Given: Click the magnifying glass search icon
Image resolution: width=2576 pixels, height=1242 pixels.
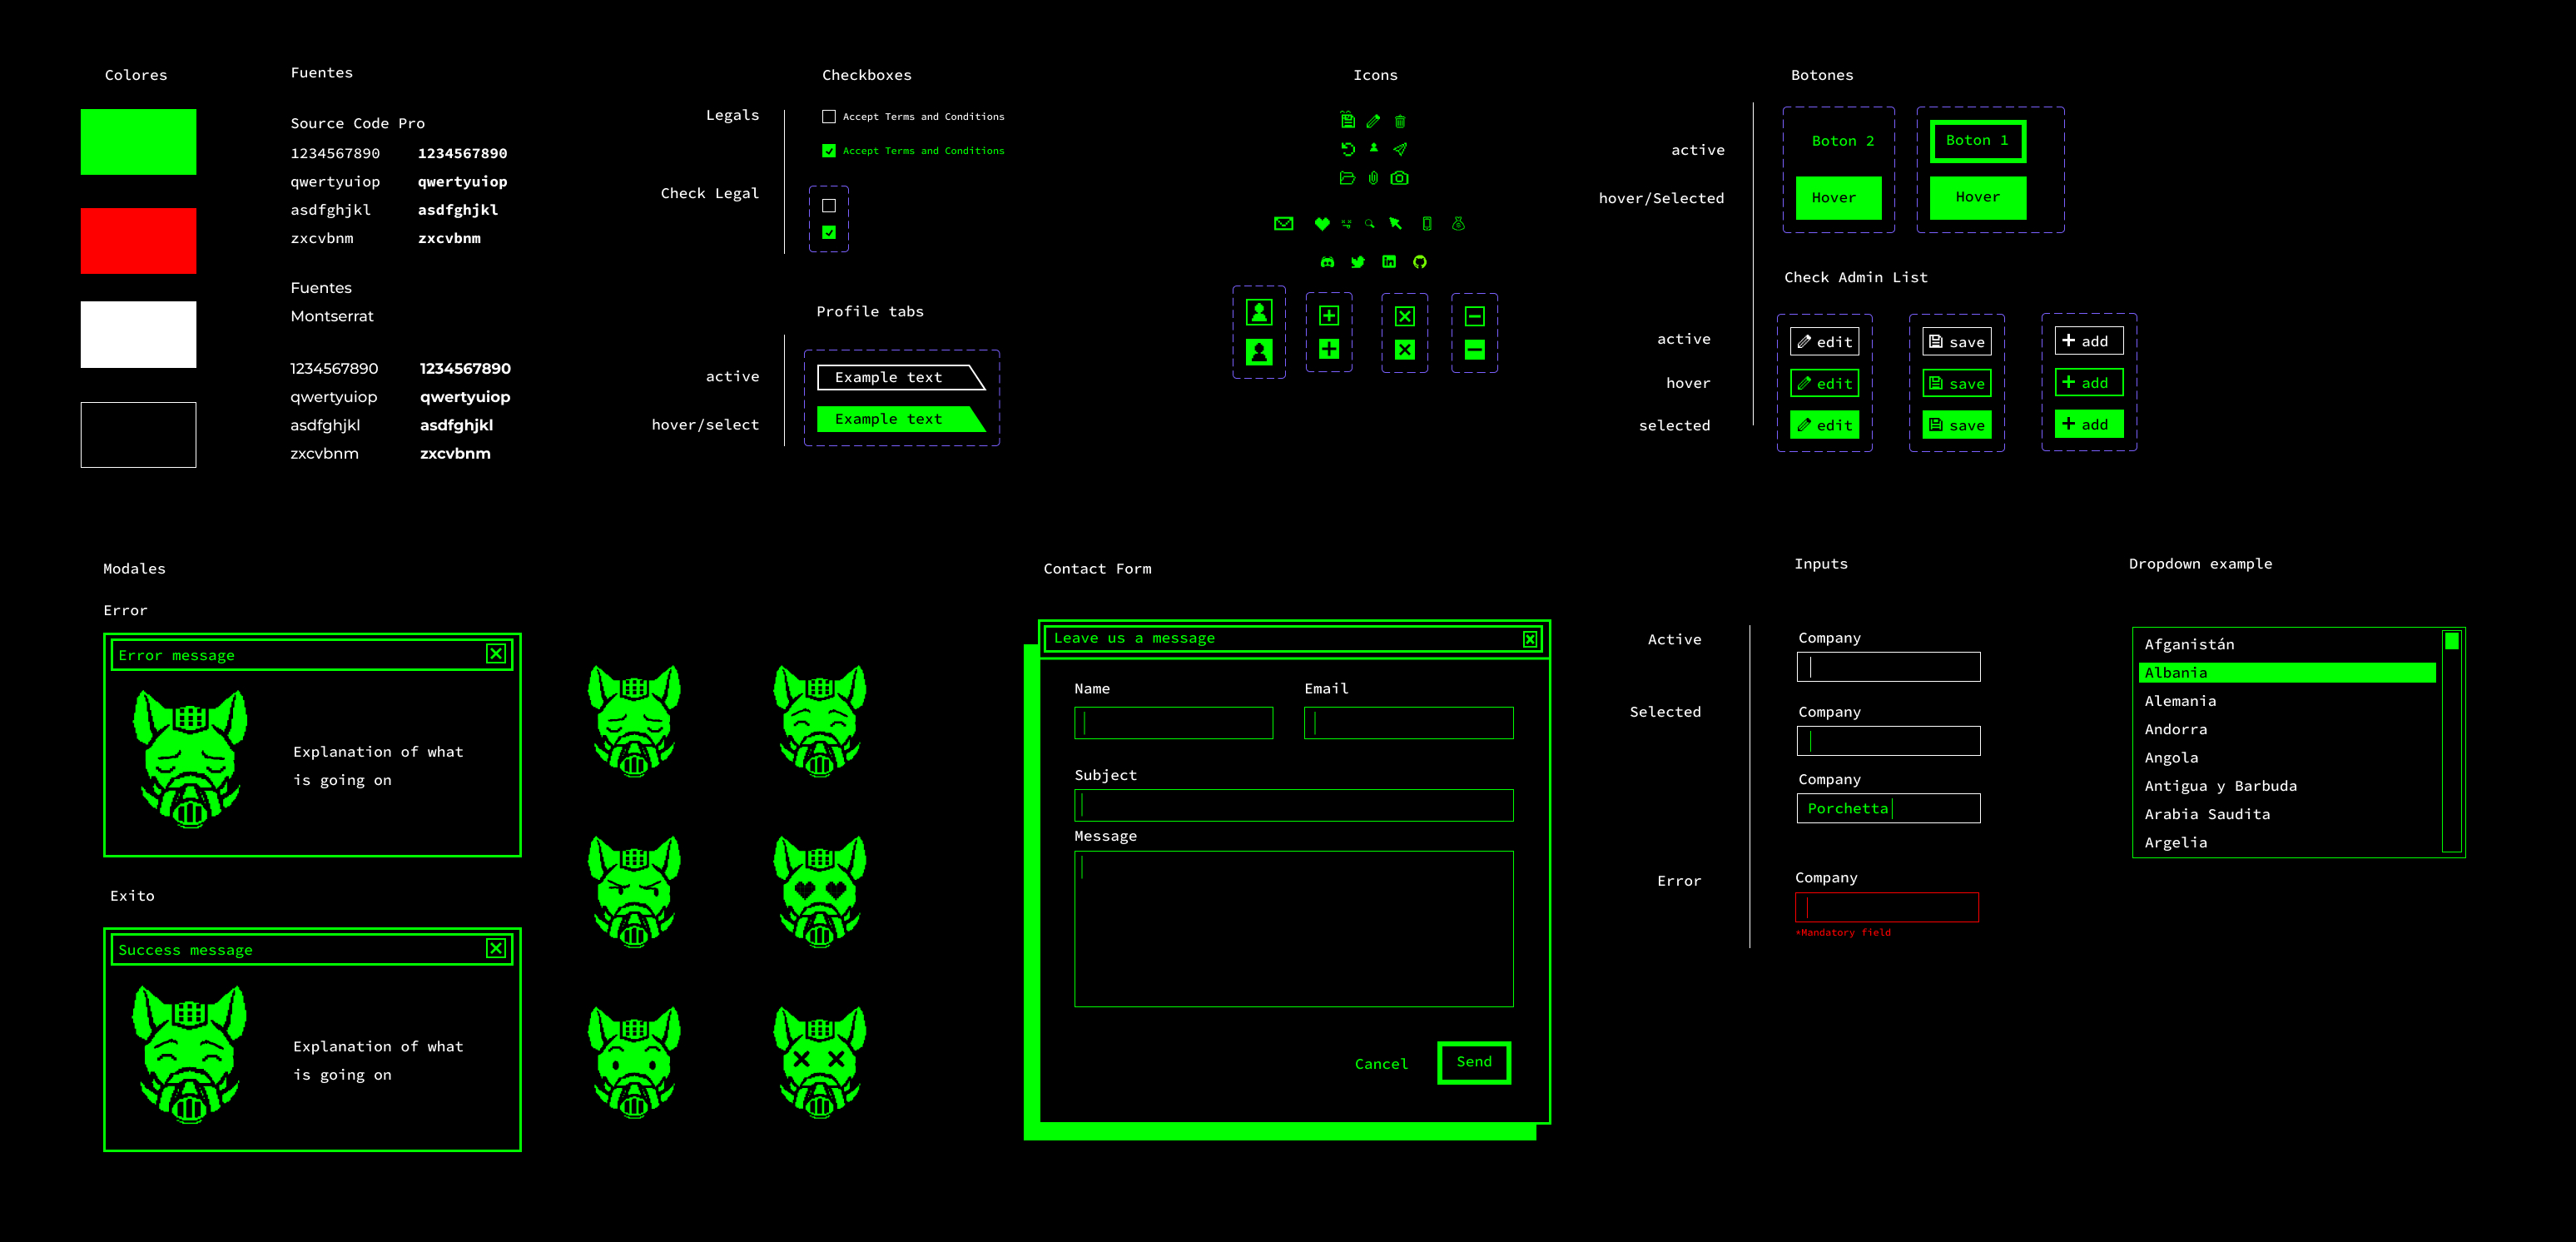Looking at the screenshot, I should coord(1370,224).
